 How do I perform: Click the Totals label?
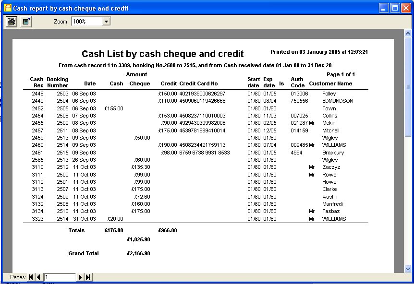[76, 230]
